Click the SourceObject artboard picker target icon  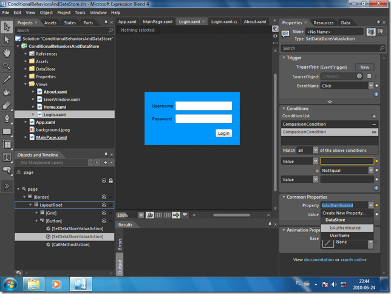[x=359, y=76]
